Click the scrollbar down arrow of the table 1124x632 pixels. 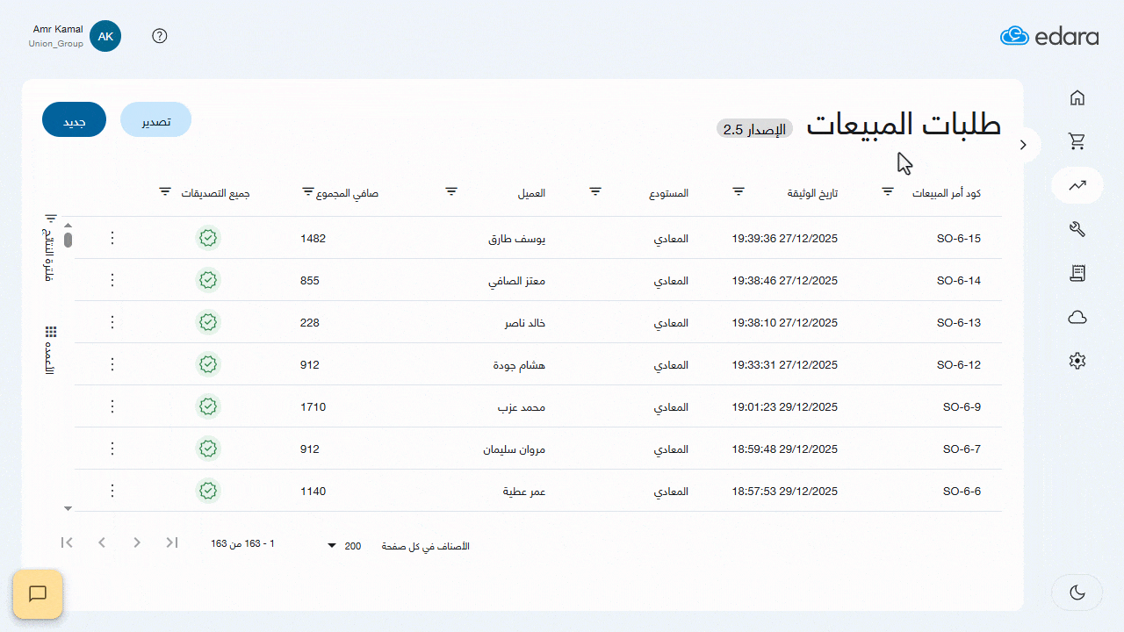point(68,508)
